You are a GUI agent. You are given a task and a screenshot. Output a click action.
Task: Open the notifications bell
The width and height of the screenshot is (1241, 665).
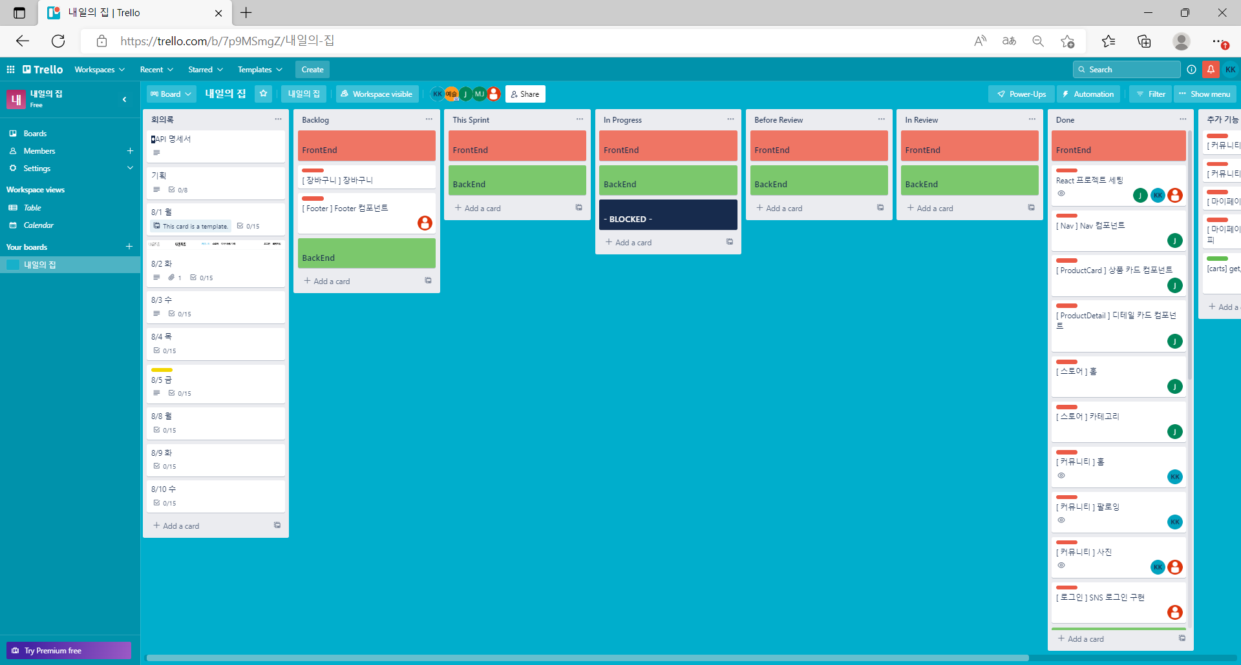point(1211,69)
